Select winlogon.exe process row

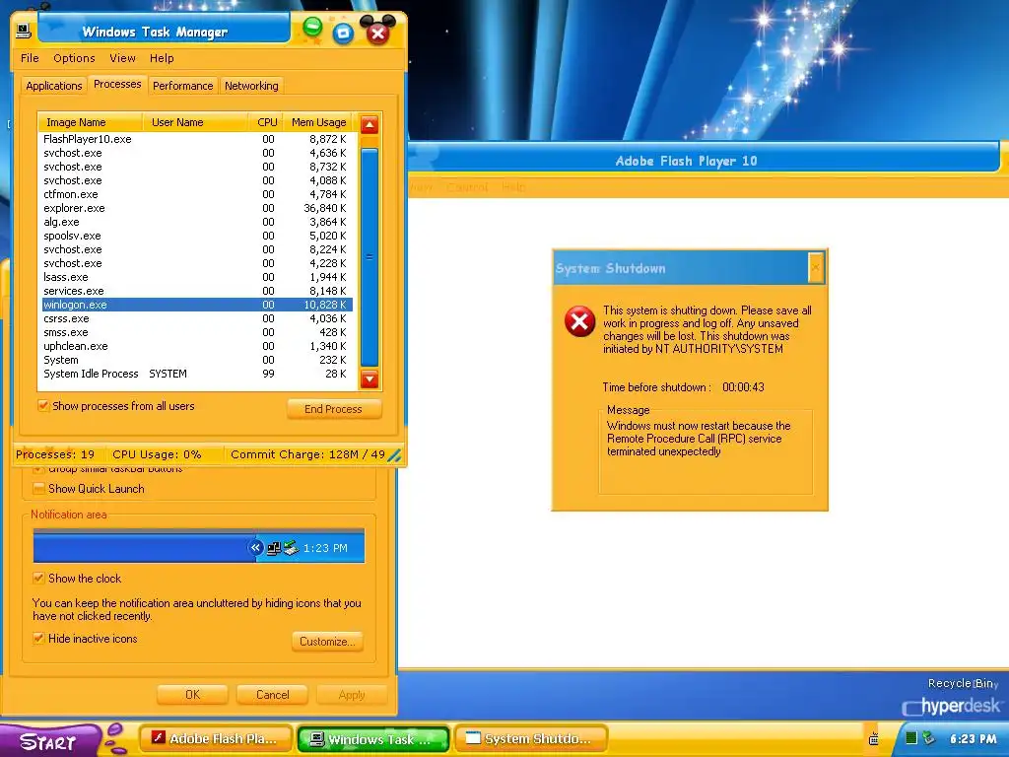[196, 305]
